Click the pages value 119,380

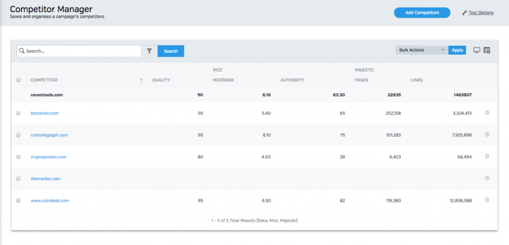click(x=393, y=201)
